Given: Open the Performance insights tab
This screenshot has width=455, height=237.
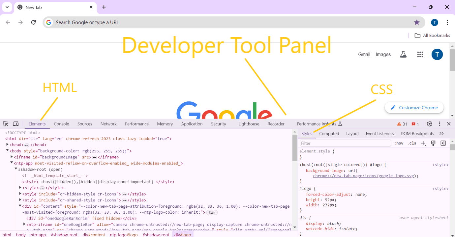Looking at the screenshot, I should [319, 124].
